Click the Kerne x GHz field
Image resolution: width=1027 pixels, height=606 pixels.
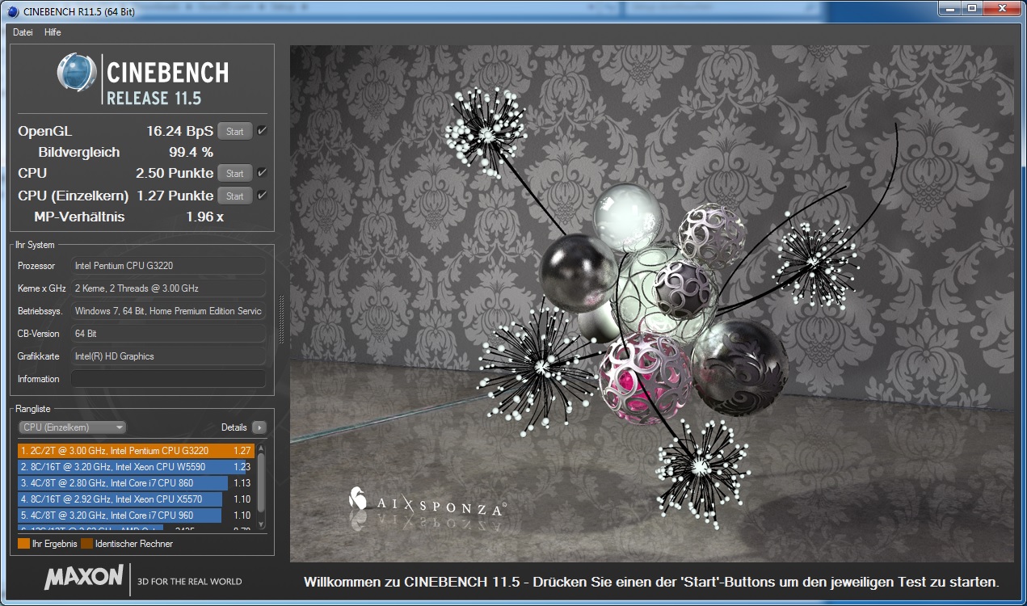[x=168, y=288]
